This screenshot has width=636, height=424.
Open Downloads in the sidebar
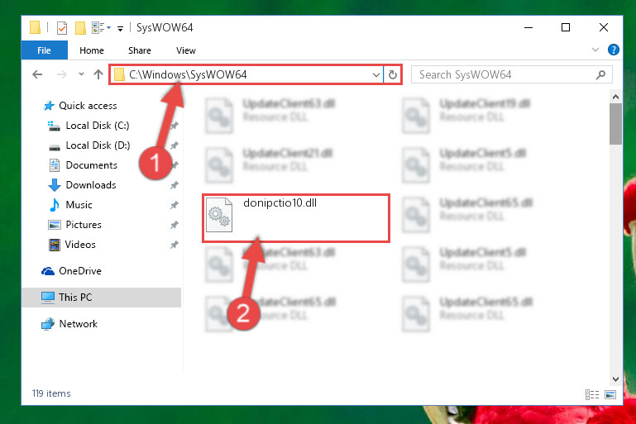click(91, 185)
